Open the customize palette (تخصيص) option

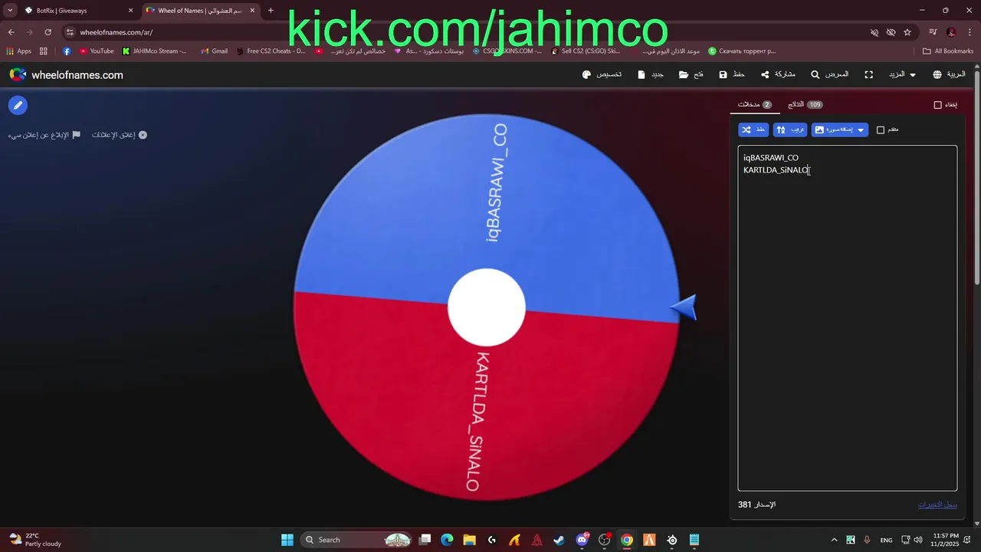point(602,74)
